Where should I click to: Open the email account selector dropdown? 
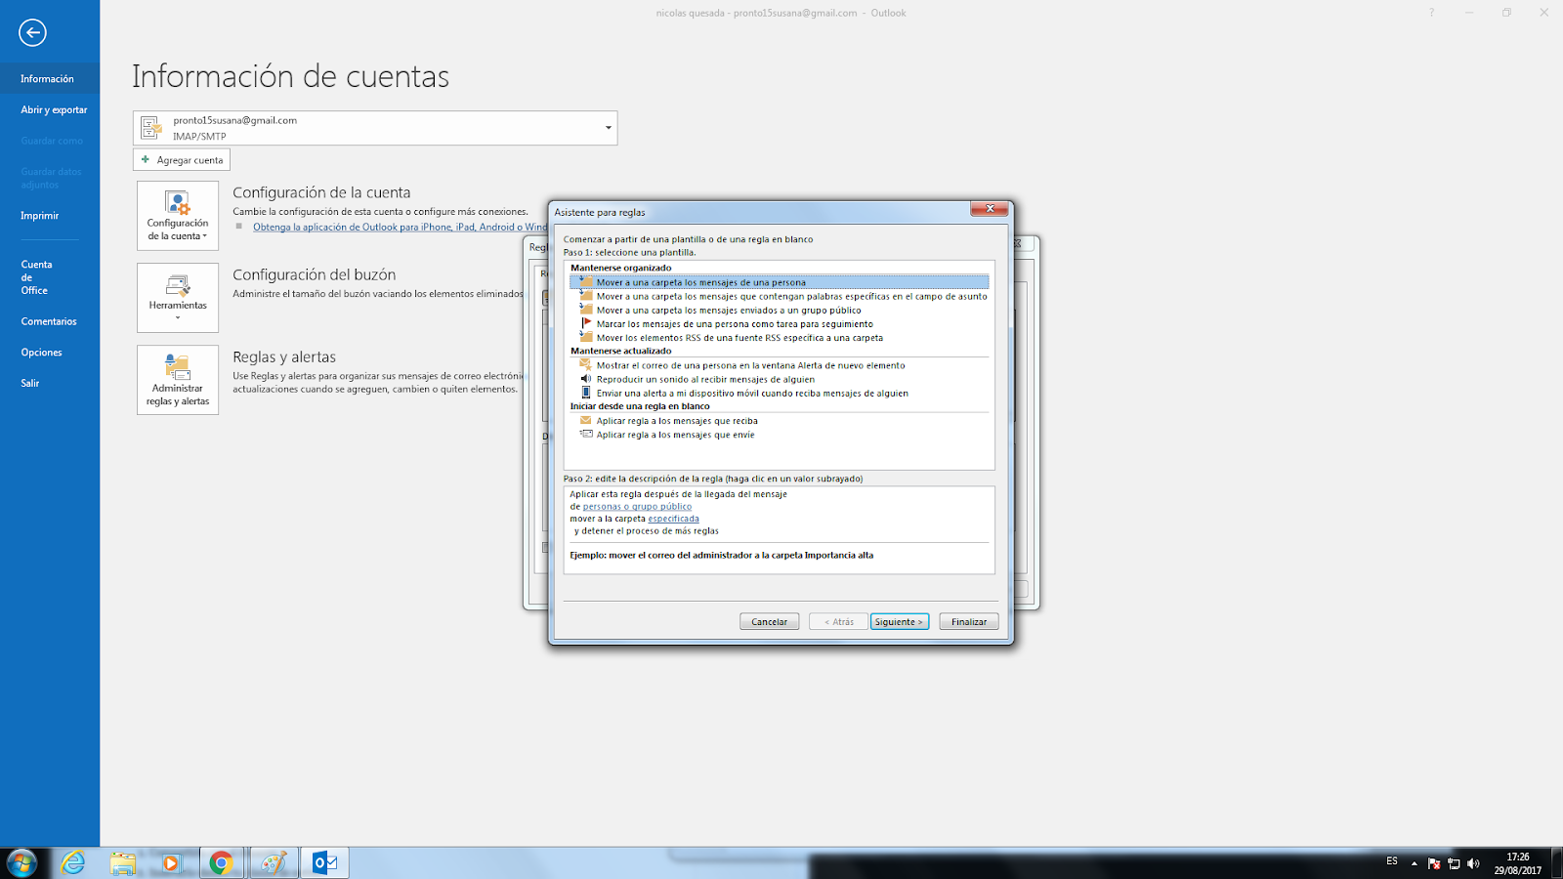pos(608,128)
